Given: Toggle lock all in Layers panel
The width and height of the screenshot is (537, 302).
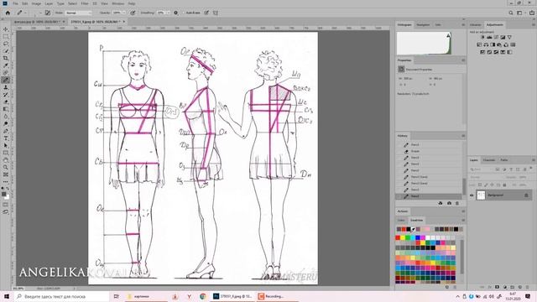Looking at the screenshot, I should 504,185.
